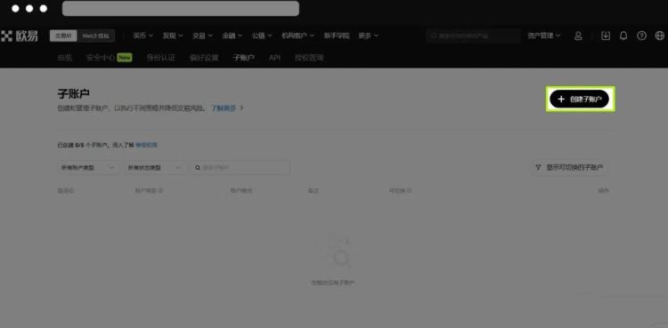Viewport: 668px width, 328px height.
Task: Click the 创建子账户 button
Action: 580,100
